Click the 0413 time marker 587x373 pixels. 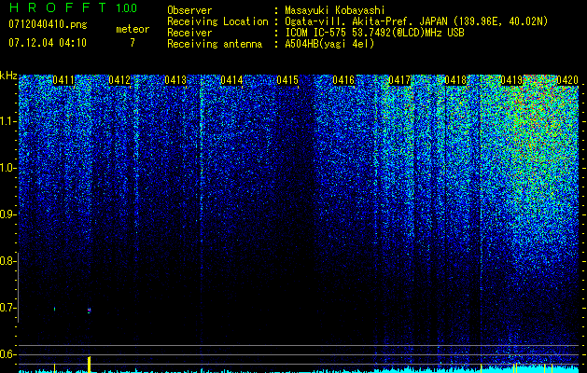point(175,80)
